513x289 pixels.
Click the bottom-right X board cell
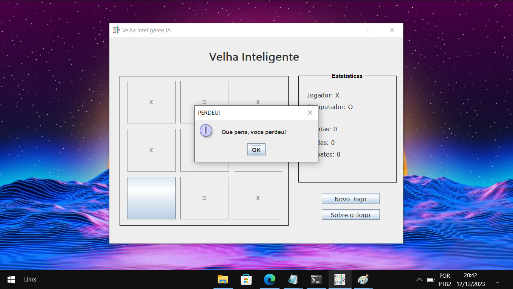[258, 198]
